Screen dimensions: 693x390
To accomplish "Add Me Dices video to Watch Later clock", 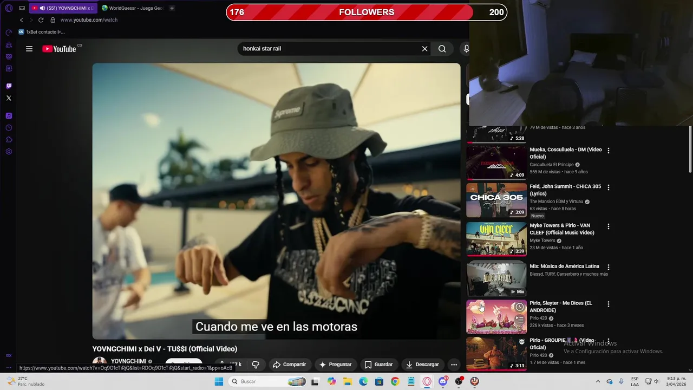I will coord(520,307).
